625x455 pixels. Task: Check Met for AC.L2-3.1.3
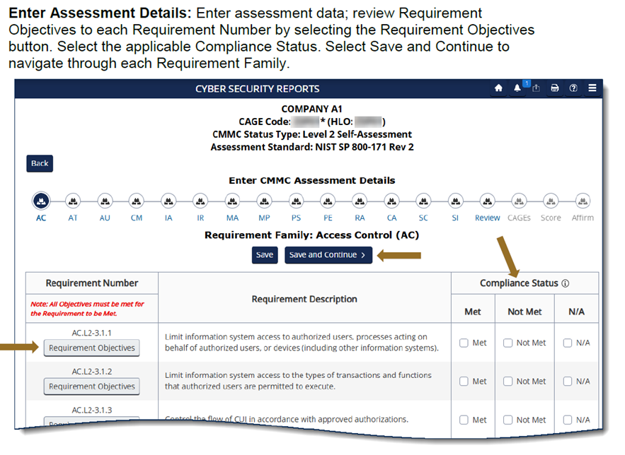click(464, 420)
